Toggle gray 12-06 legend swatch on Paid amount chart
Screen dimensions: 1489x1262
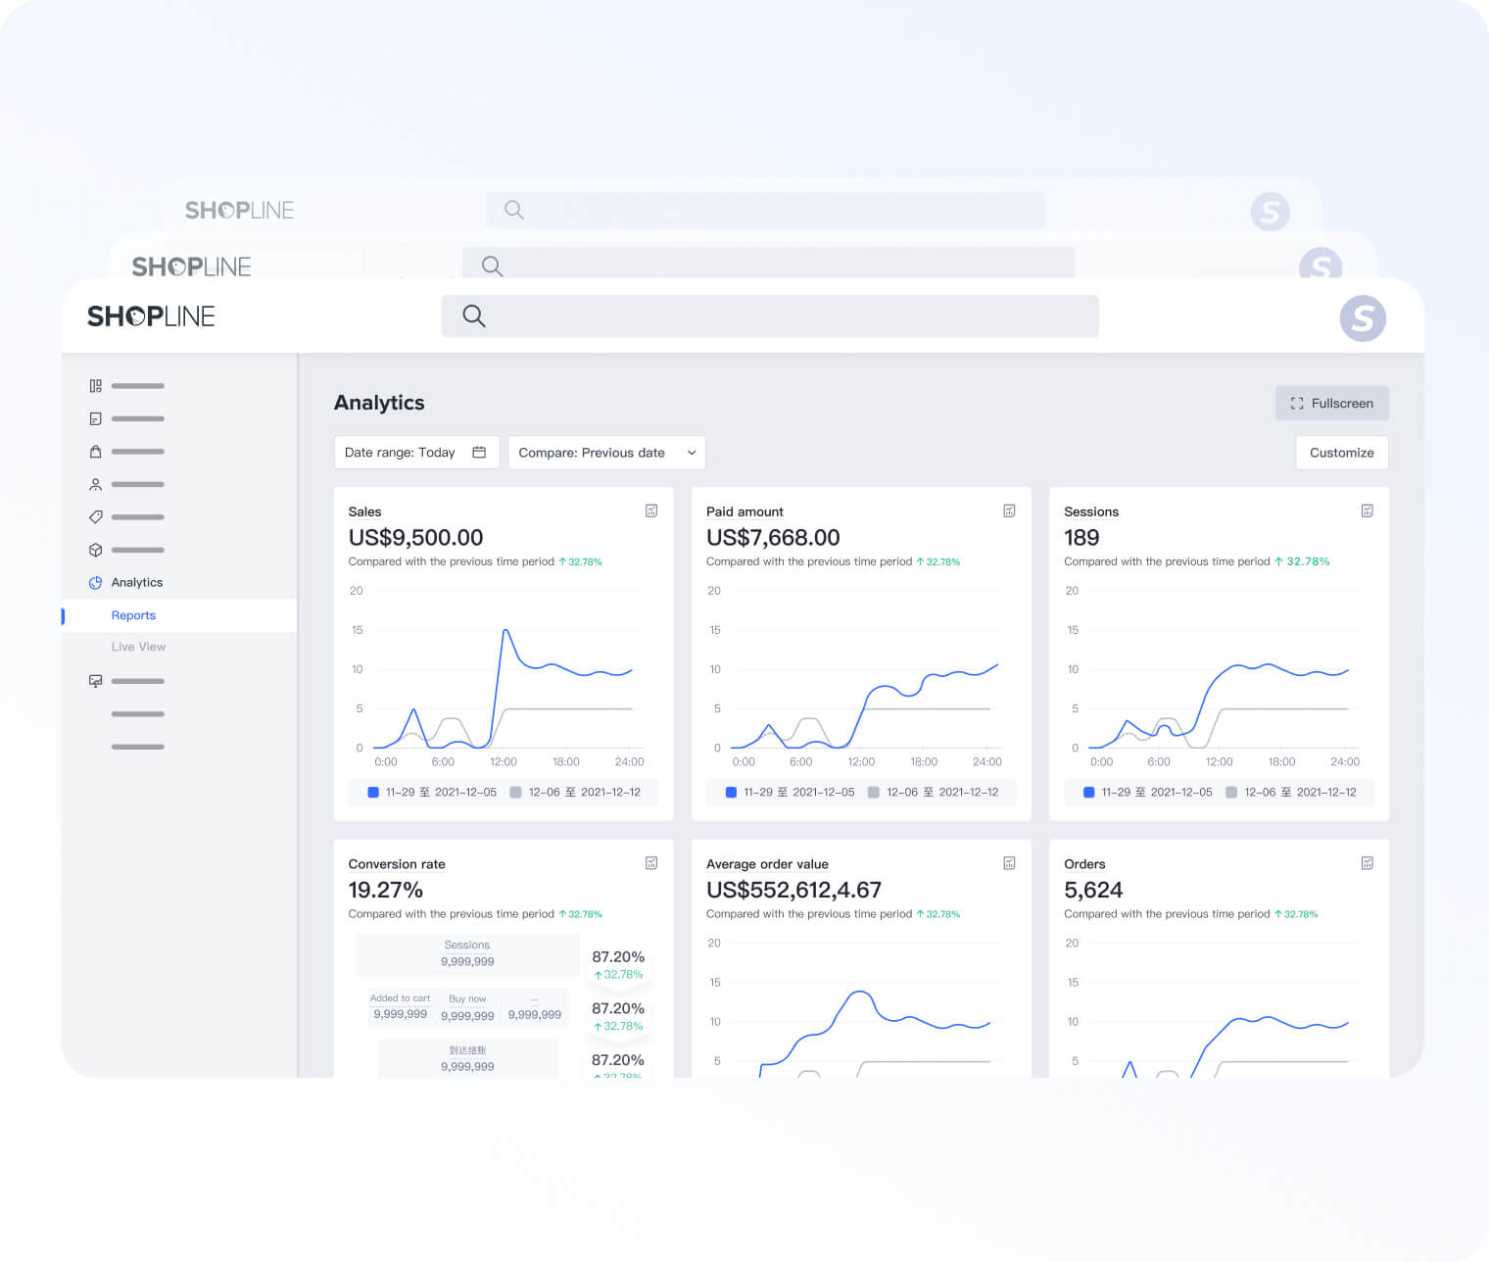[x=874, y=793]
